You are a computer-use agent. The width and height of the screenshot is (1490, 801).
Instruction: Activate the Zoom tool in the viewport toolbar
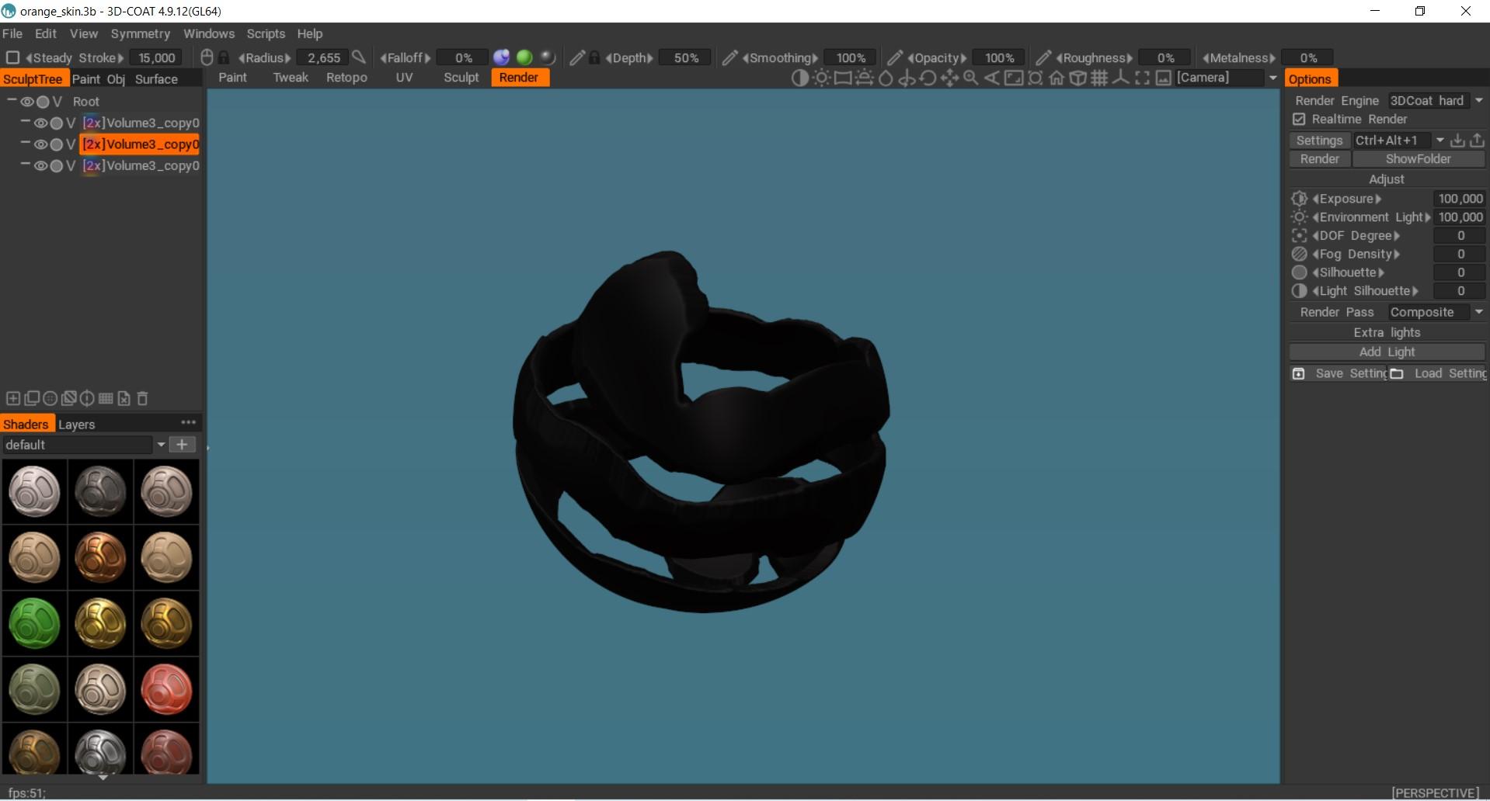pos(971,78)
